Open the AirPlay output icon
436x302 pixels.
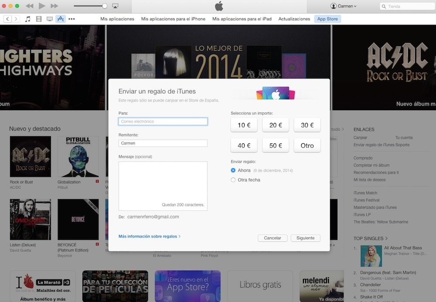[x=115, y=6]
